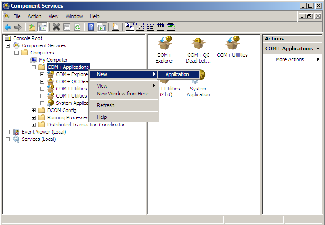Expand the DCOM Config tree node

(33, 110)
